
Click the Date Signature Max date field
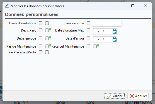[105, 32]
